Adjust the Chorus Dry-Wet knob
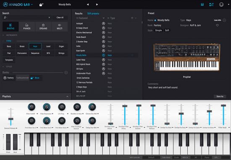Viewport: 231px width, 160px height. coord(92,107)
